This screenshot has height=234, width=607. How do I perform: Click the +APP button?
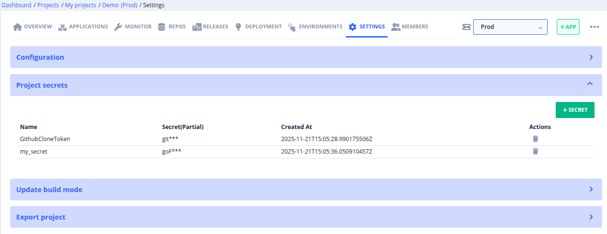click(x=568, y=27)
